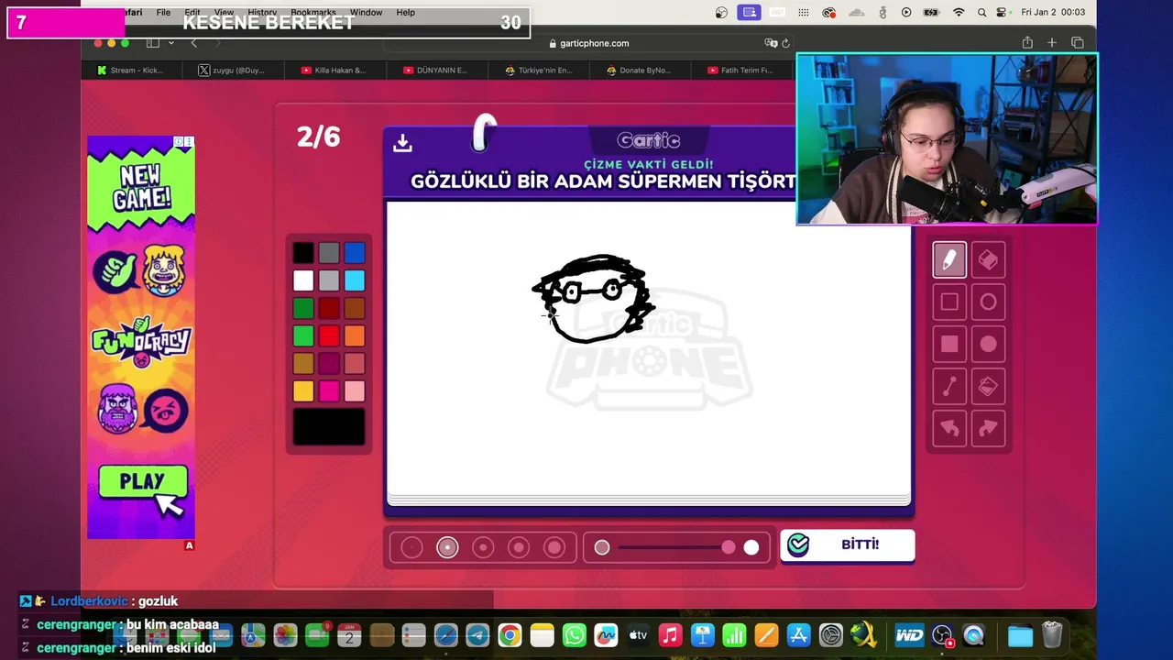Click the BİTTİ! done button

(848, 544)
